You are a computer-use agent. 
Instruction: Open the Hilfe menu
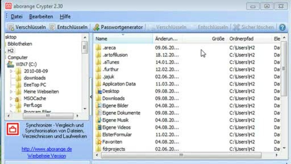[x=65, y=17]
